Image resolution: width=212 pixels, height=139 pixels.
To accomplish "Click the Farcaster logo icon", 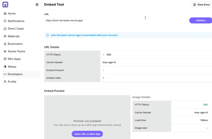I will coord(5,4).
